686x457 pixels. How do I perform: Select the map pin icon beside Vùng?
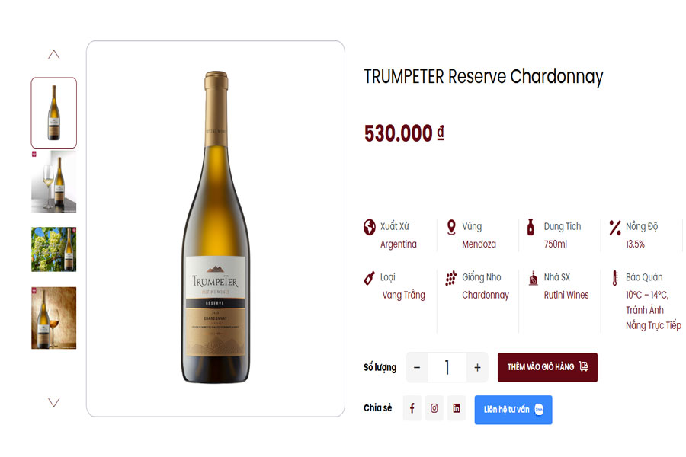tap(451, 226)
